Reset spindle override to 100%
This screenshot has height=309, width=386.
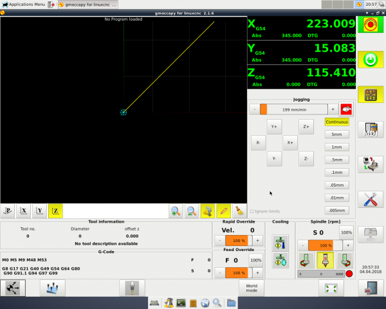click(x=346, y=232)
